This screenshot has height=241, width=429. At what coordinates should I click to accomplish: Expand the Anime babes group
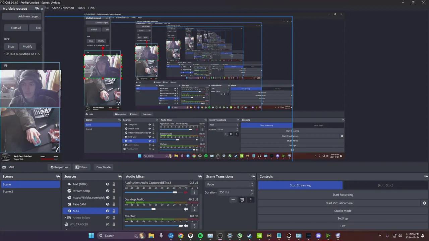pyautogui.click(x=65, y=218)
